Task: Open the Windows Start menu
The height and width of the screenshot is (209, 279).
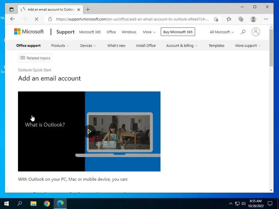Action: tap(7, 204)
